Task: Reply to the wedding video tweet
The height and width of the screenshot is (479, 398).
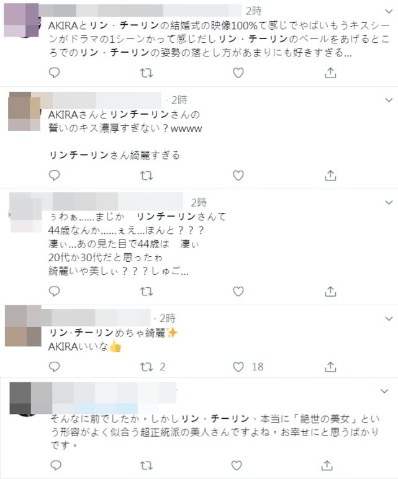Action: click(55, 73)
